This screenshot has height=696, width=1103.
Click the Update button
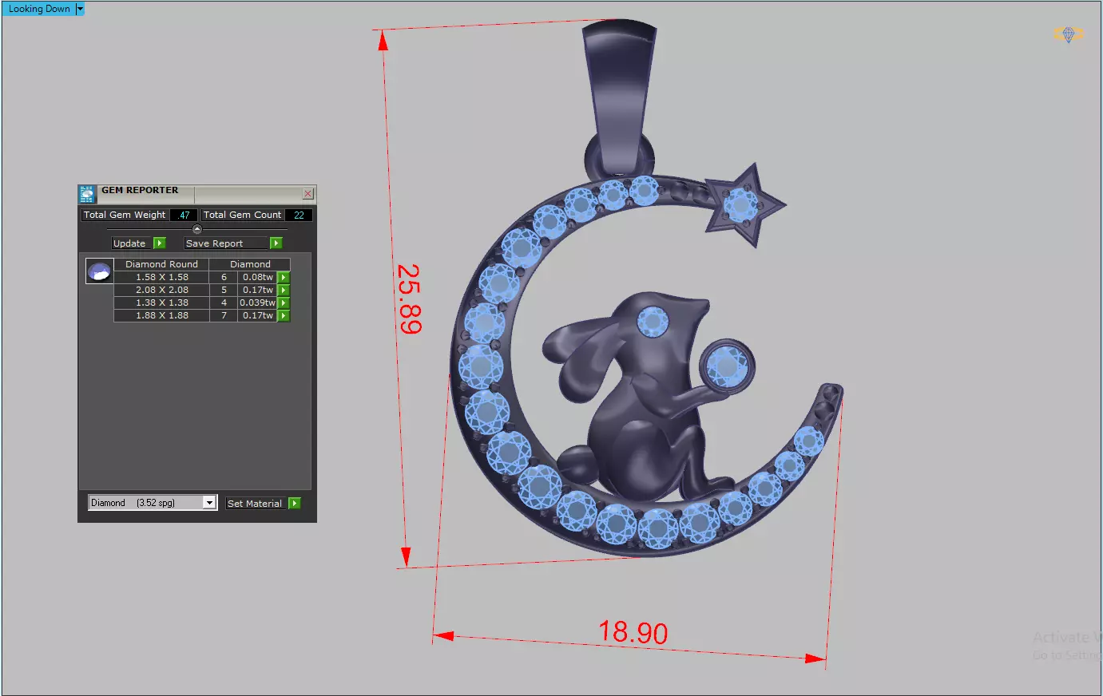[132, 243]
